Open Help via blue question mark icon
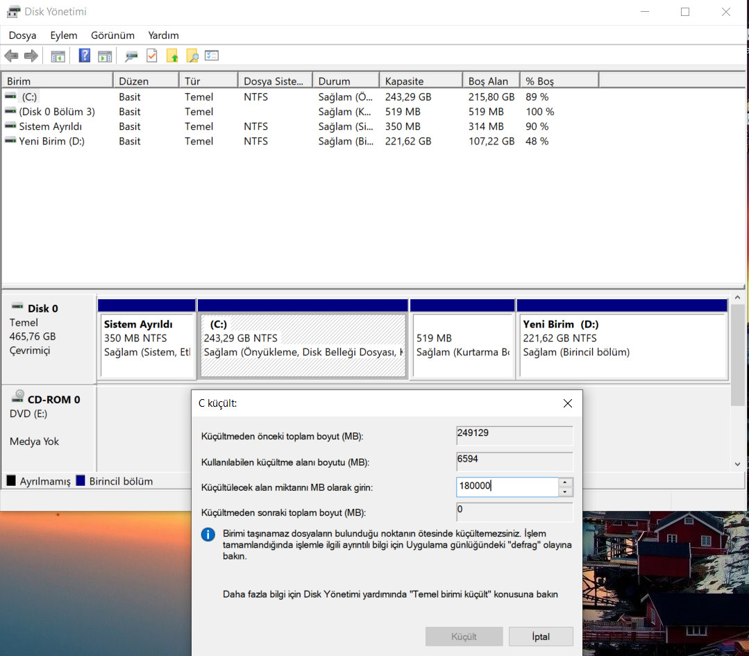 coord(85,56)
